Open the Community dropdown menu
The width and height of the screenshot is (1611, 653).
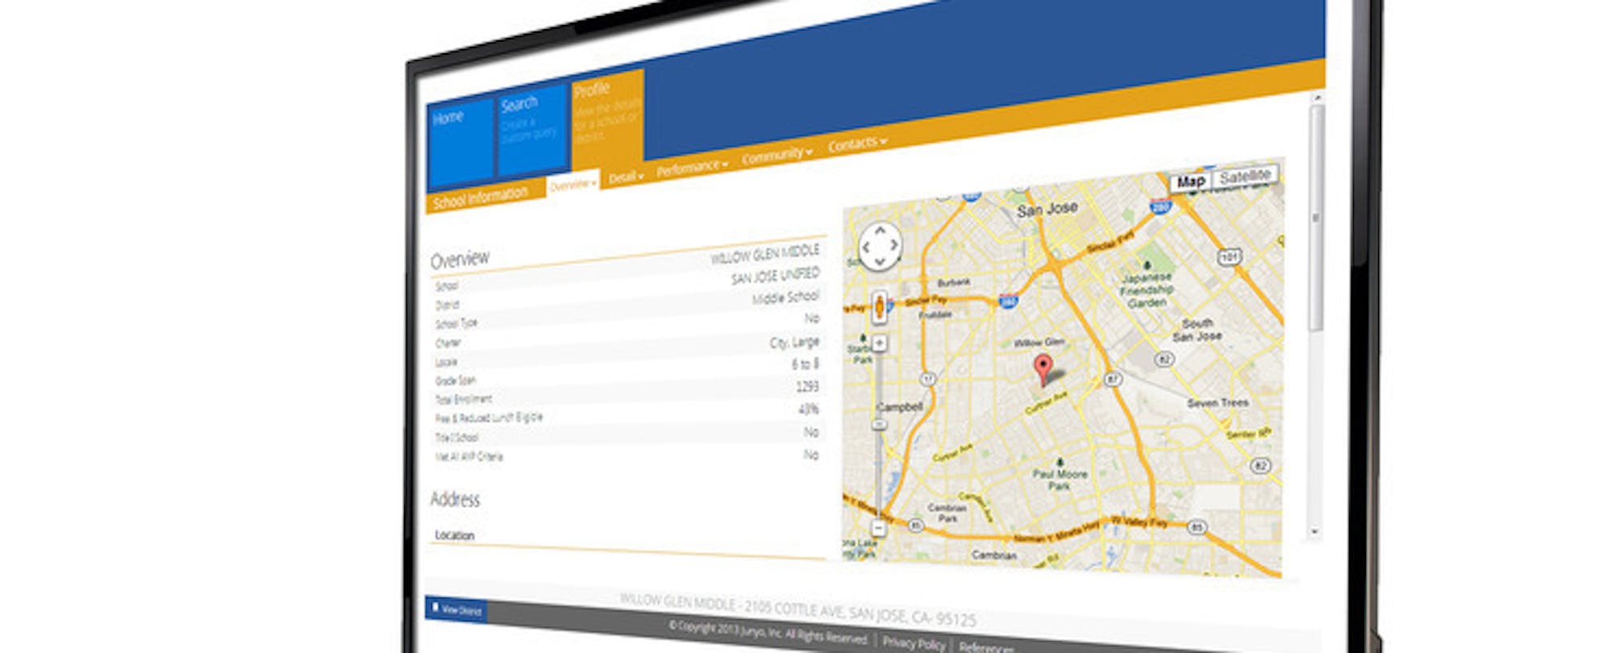(x=776, y=154)
